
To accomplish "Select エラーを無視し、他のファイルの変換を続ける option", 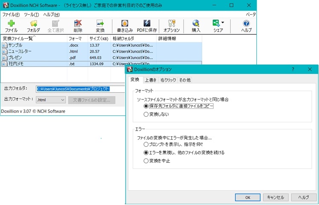I will point(146,152).
